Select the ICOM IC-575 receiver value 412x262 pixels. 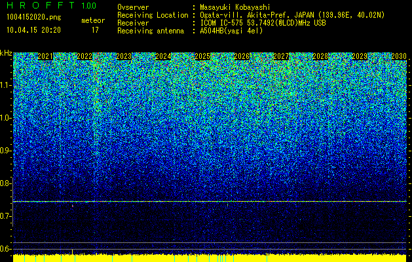tap(263, 23)
